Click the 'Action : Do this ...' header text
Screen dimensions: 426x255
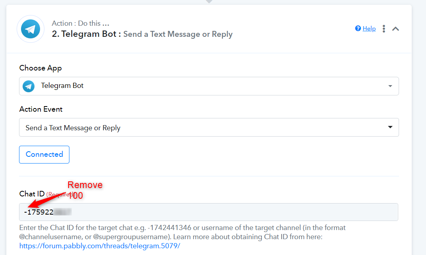[x=81, y=23]
